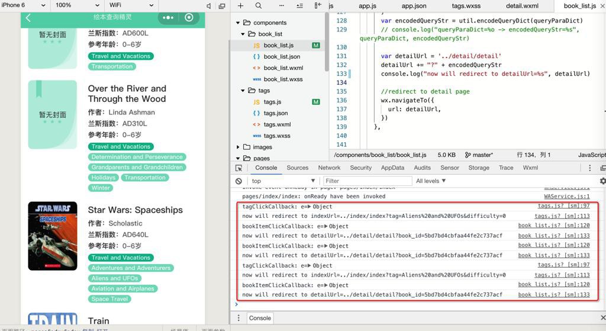Open the 100% zoom dropdown
Viewport: 606px width, 331px height.
click(x=78, y=5)
